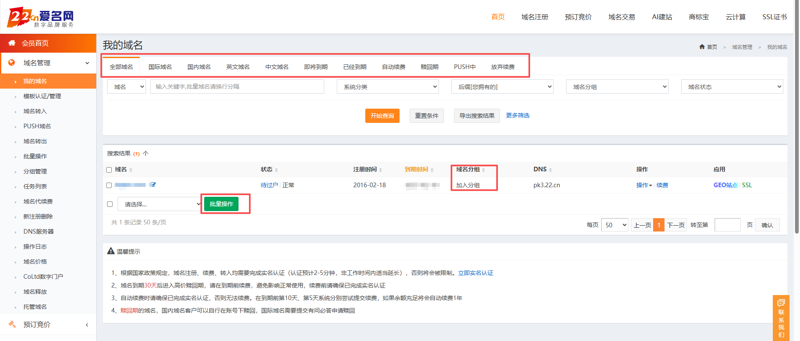Click the 域名管理 sidebar icon
Image resolution: width=800 pixels, height=341 pixels.
[12, 63]
